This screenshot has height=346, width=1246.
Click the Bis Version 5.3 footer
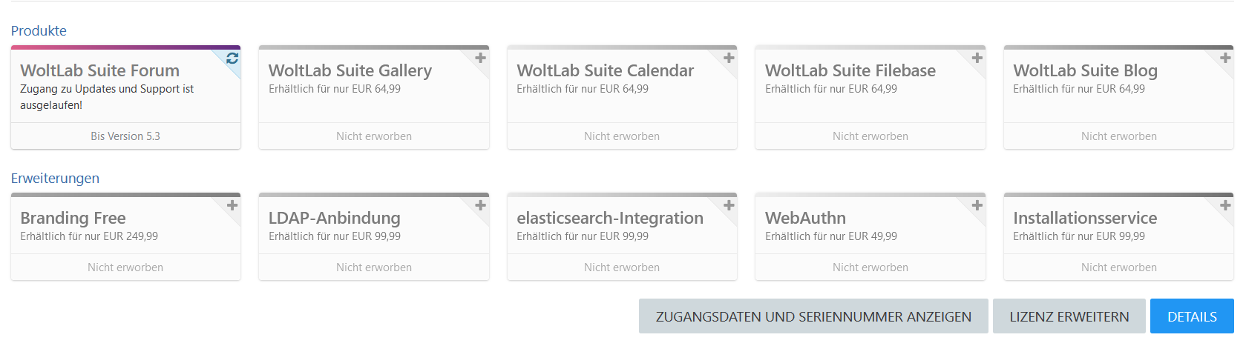(x=125, y=136)
